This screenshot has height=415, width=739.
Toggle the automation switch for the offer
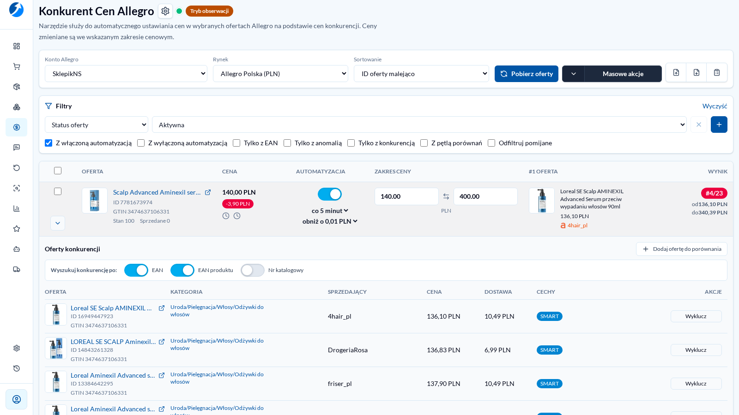coord(330,194)
